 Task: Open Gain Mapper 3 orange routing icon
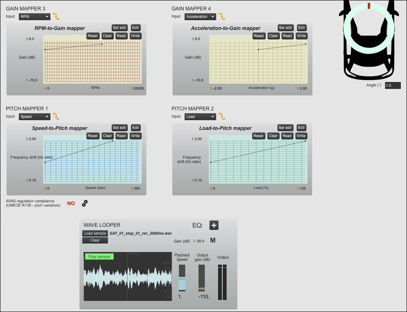tap(56, 16)
